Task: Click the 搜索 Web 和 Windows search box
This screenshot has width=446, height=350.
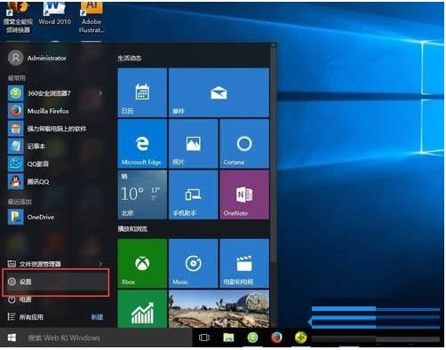Action: [108, 338]
